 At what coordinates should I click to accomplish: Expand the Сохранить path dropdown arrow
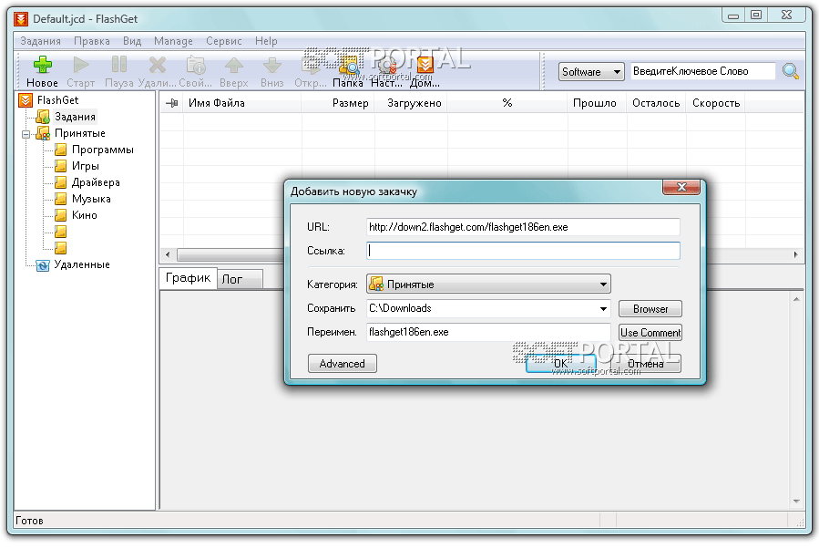tap(603, 308)
